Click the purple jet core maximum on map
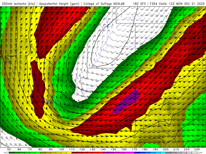The width and height of the screenshot is (206, 154). tap(127, 101)
